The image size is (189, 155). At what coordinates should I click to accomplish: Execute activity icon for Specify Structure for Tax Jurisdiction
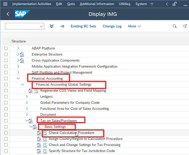45,151
